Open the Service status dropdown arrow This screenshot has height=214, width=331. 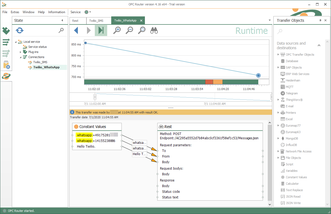coord(90,12)
